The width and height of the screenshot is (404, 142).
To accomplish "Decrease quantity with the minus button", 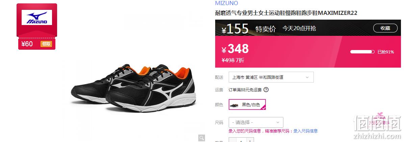I will coord(232,140).
